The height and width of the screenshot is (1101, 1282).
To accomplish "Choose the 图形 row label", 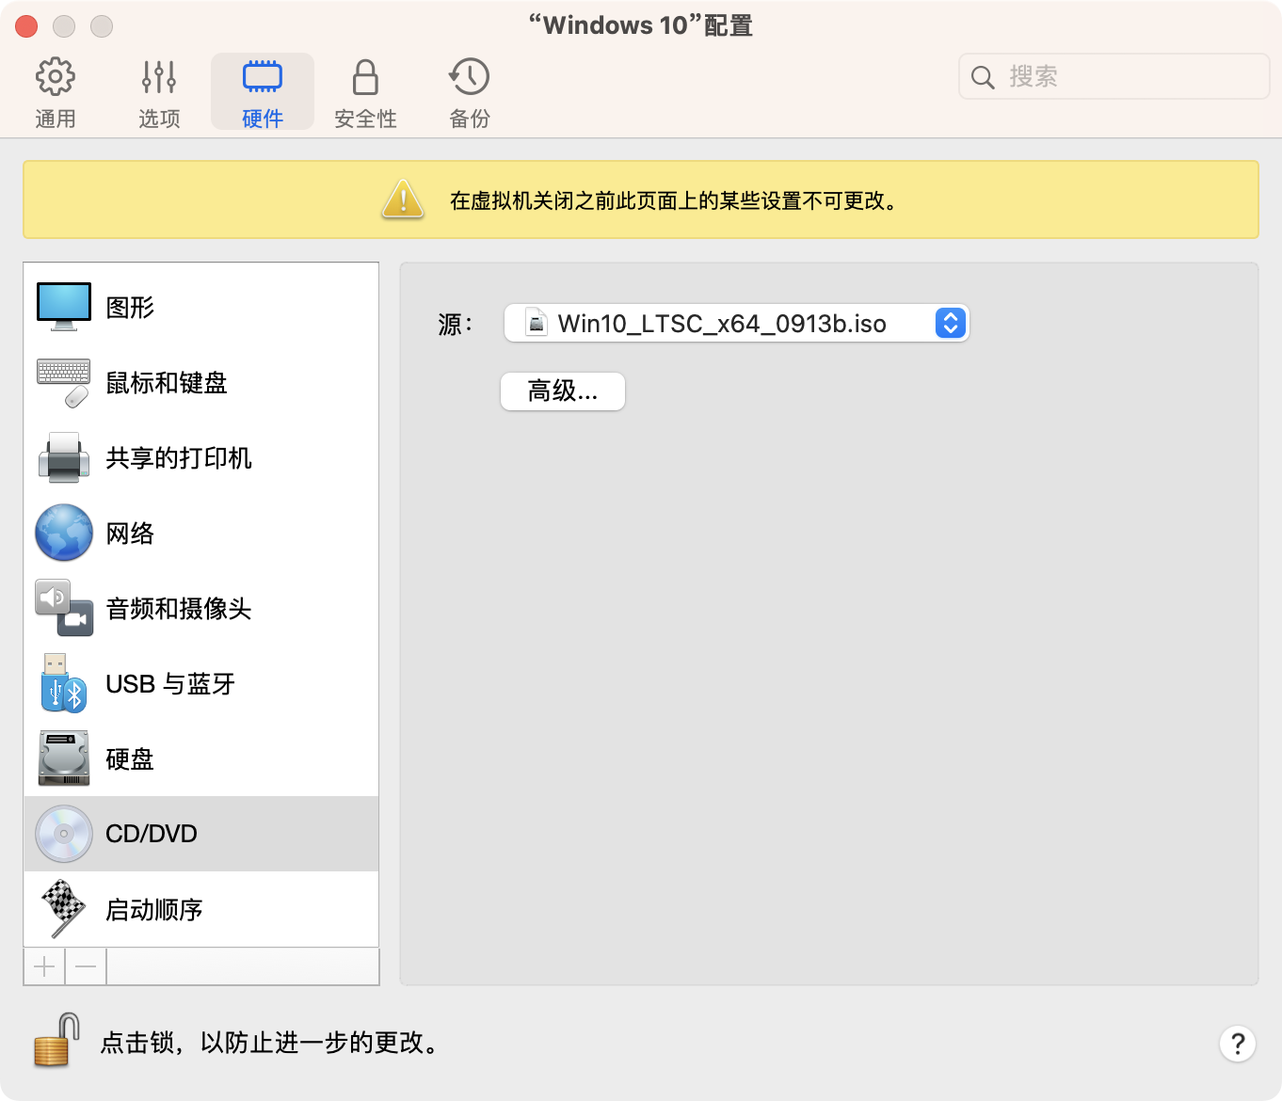I will point(130,308).
